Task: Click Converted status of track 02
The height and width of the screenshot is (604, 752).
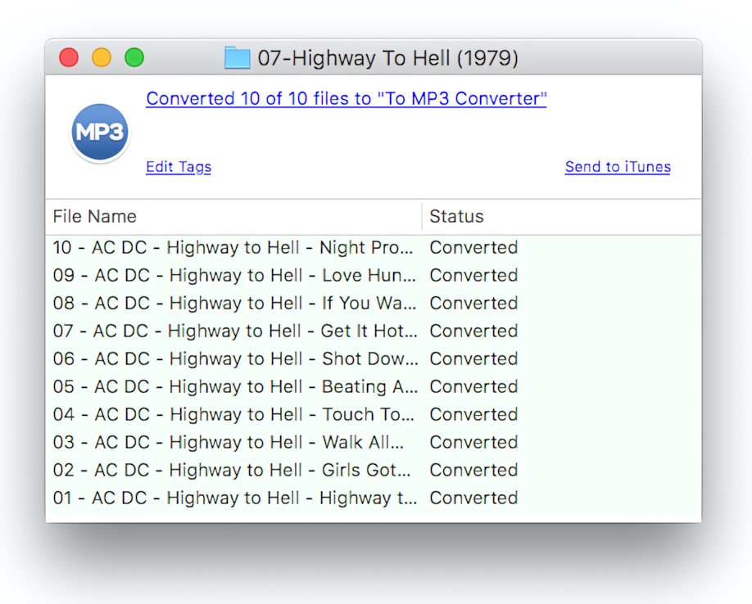Action: pyautogui.click(x=473, y=470)
